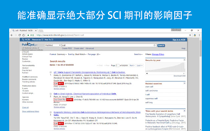The image size is (210, 131).
Task: Filter by Trending articles
Action: click(x=29, y=82)
